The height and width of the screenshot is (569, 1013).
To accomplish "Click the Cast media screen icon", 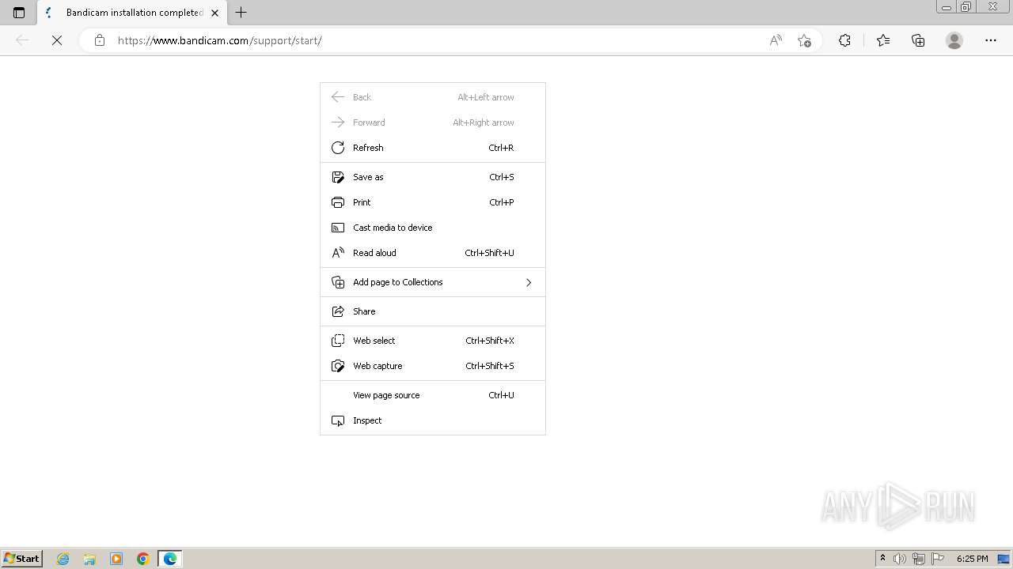I will [338, 228].
